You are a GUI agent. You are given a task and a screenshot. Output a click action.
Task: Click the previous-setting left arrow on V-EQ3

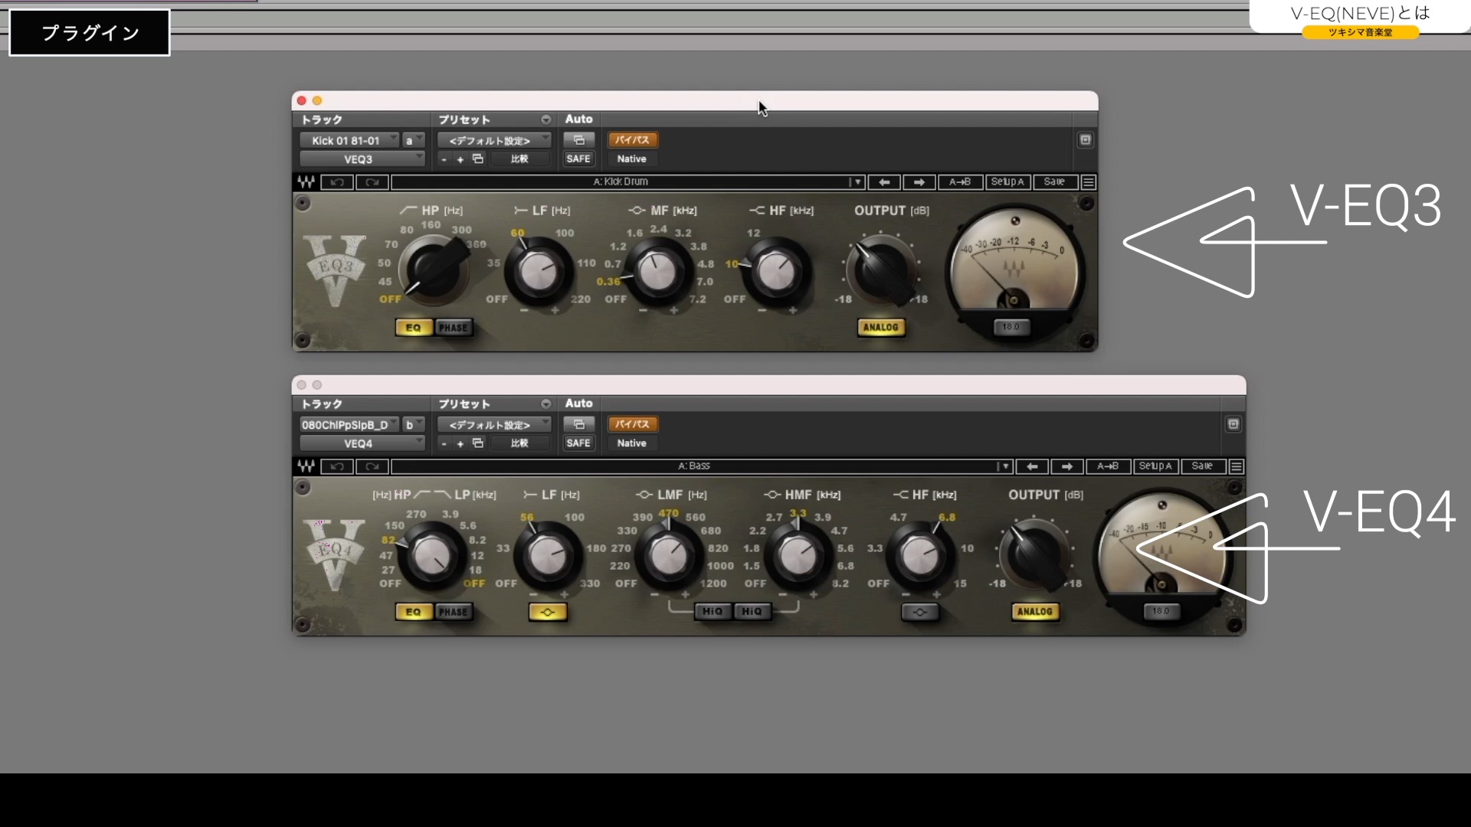(x=885, y=181)
